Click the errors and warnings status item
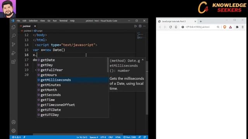Screen dimensions: 248x139 pos(16,137)
